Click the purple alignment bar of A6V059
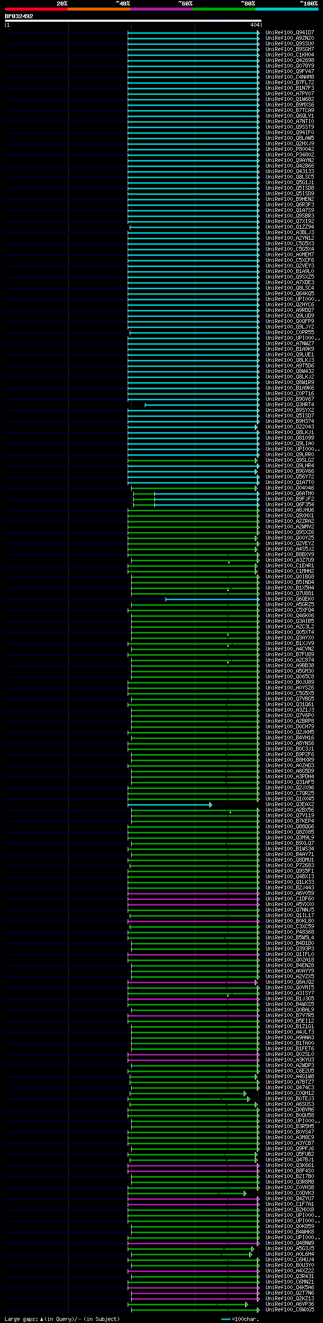Image resolution: width=323 pixels, height=1323 pixels. [x=194, y=893]
